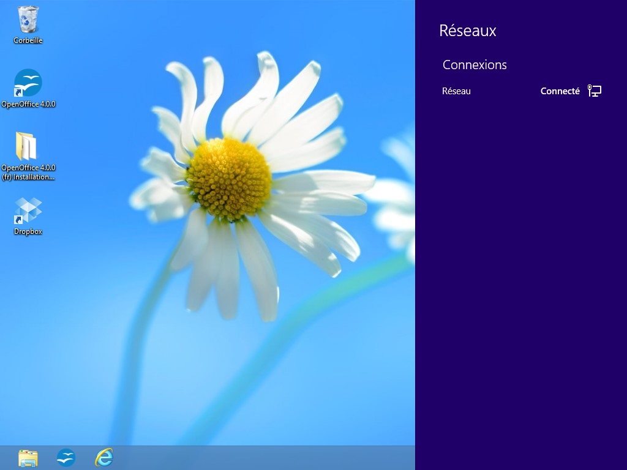
Task: Click the Corbeille icon label
Action: [x=28, y=40]
